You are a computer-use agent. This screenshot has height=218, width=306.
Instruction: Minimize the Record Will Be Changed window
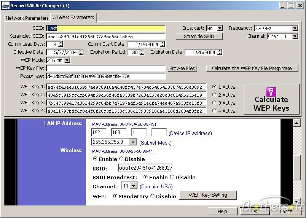(x=283, y=5)
